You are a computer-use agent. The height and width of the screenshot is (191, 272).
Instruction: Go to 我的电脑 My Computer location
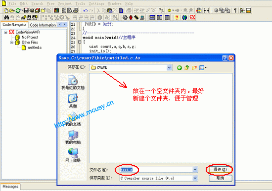pyautogui.click(x=73, y=138)
